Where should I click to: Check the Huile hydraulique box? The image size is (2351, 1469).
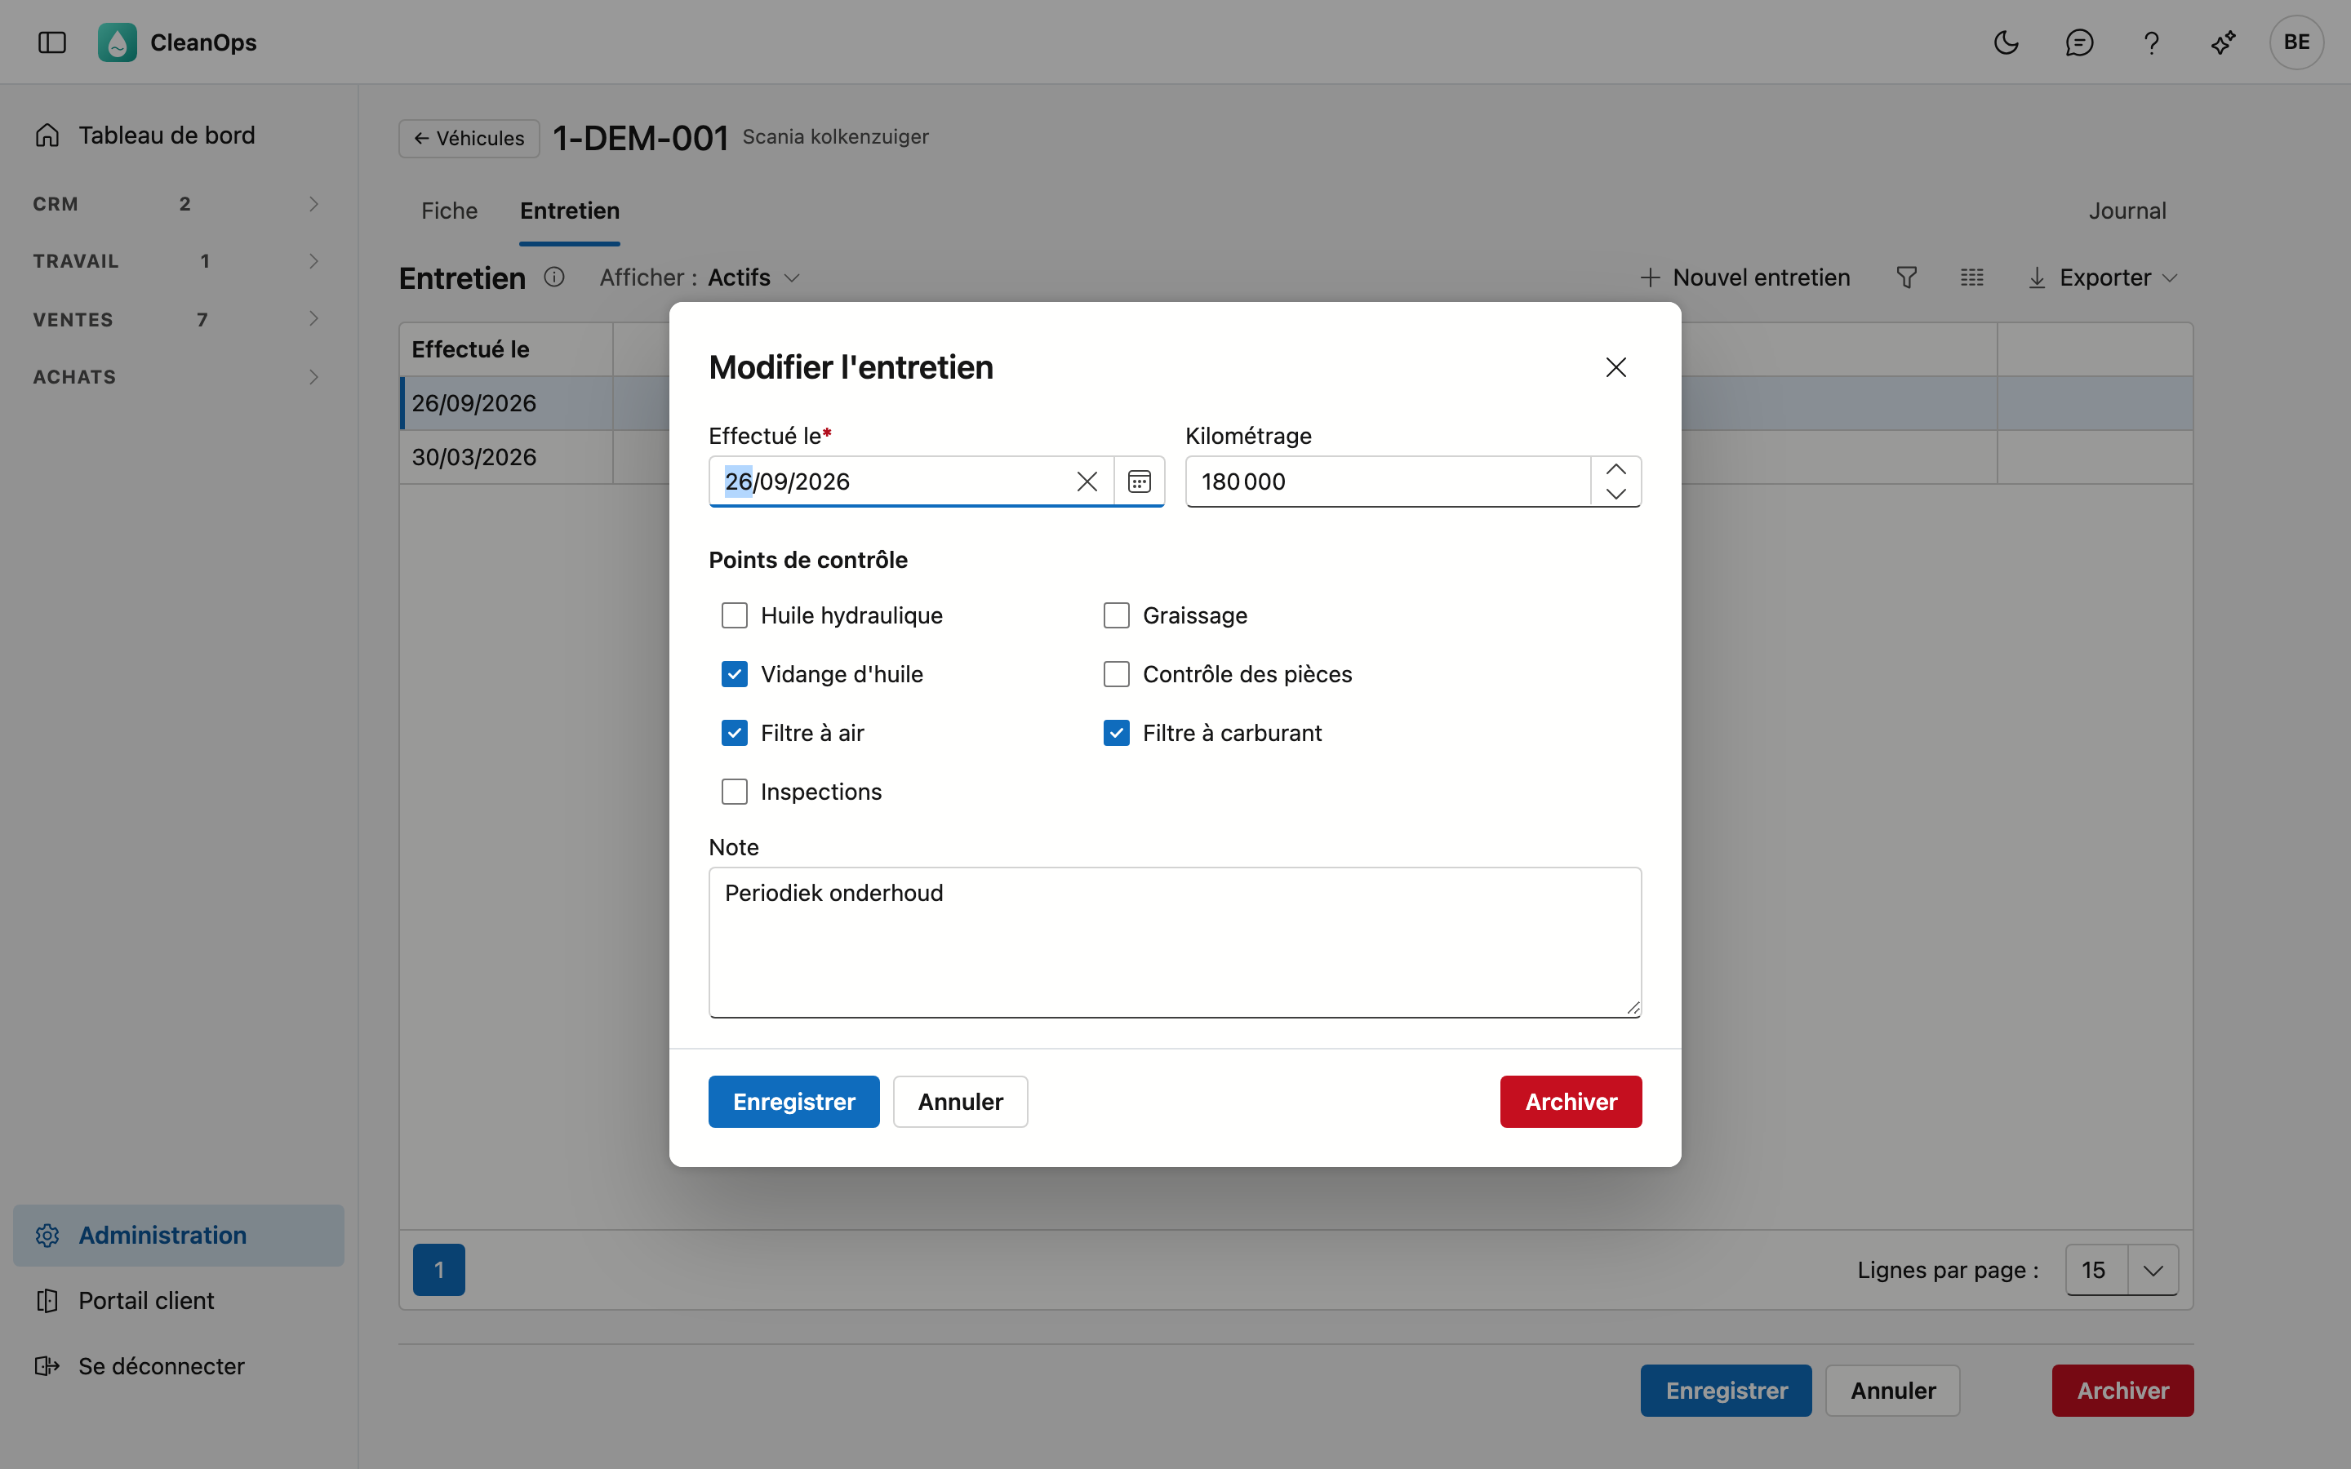[x=735, y=616]
